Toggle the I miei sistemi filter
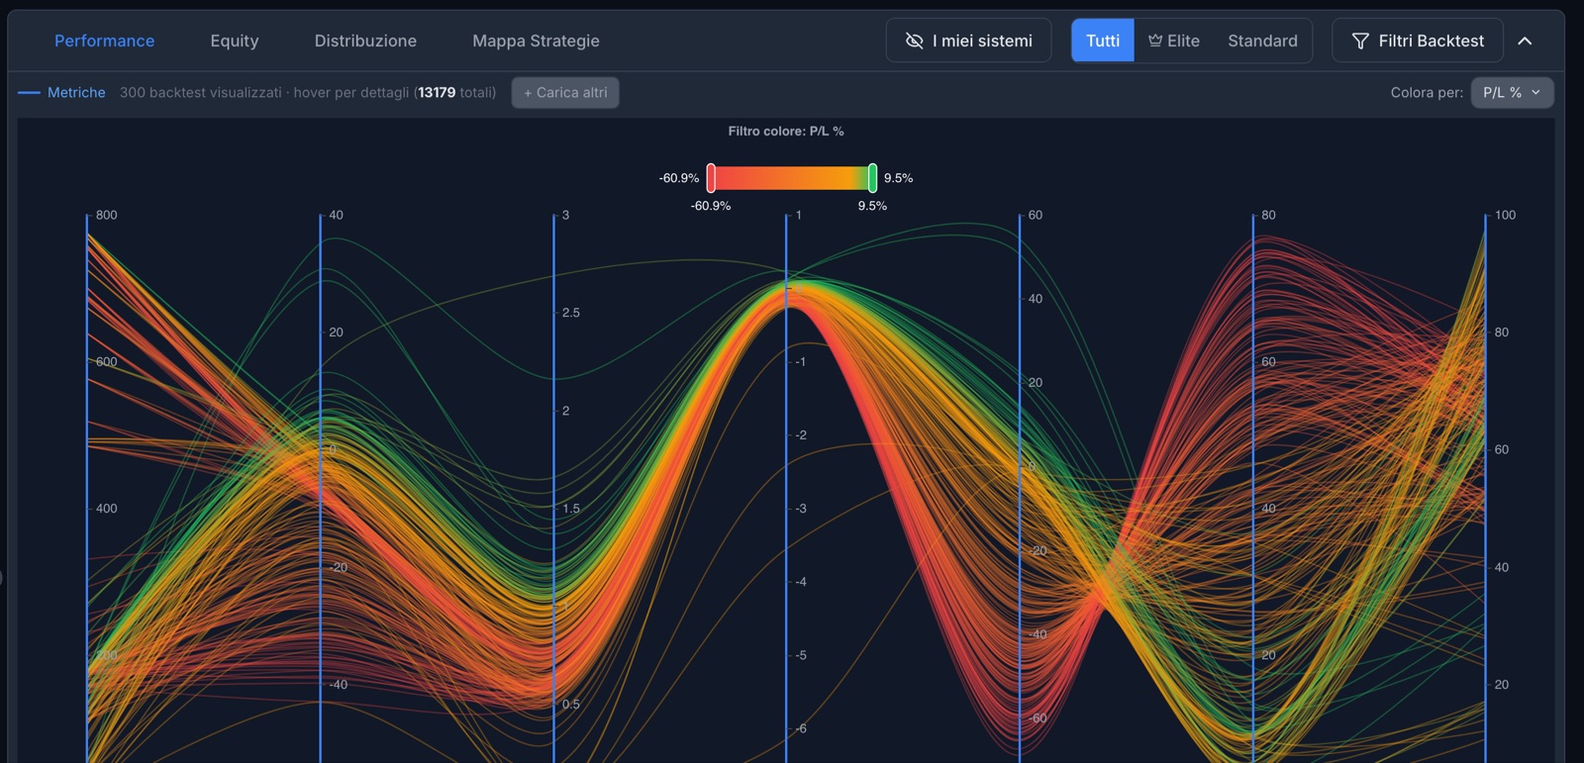Viewport: 1584px width, 763px height. (x=968, y=41)
